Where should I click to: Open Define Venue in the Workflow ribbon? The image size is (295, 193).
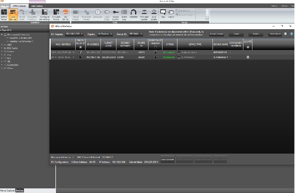[x=4, y=15]
